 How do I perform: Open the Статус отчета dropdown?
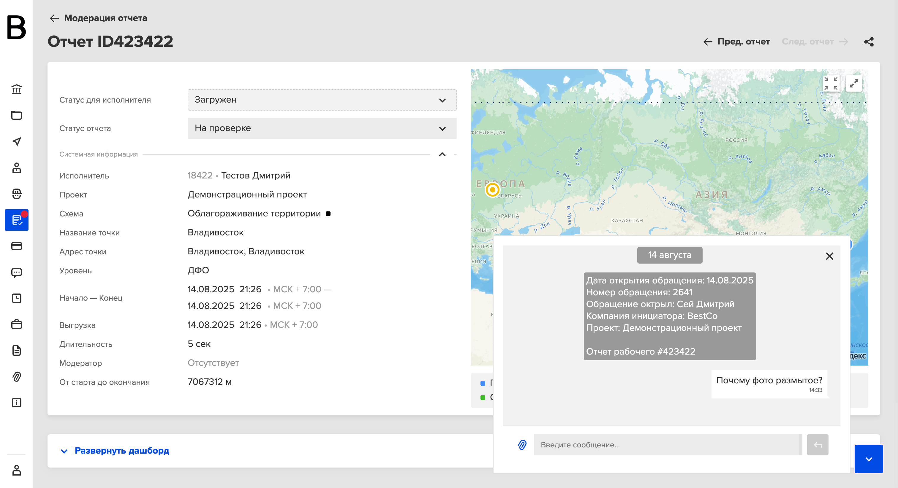322,128
